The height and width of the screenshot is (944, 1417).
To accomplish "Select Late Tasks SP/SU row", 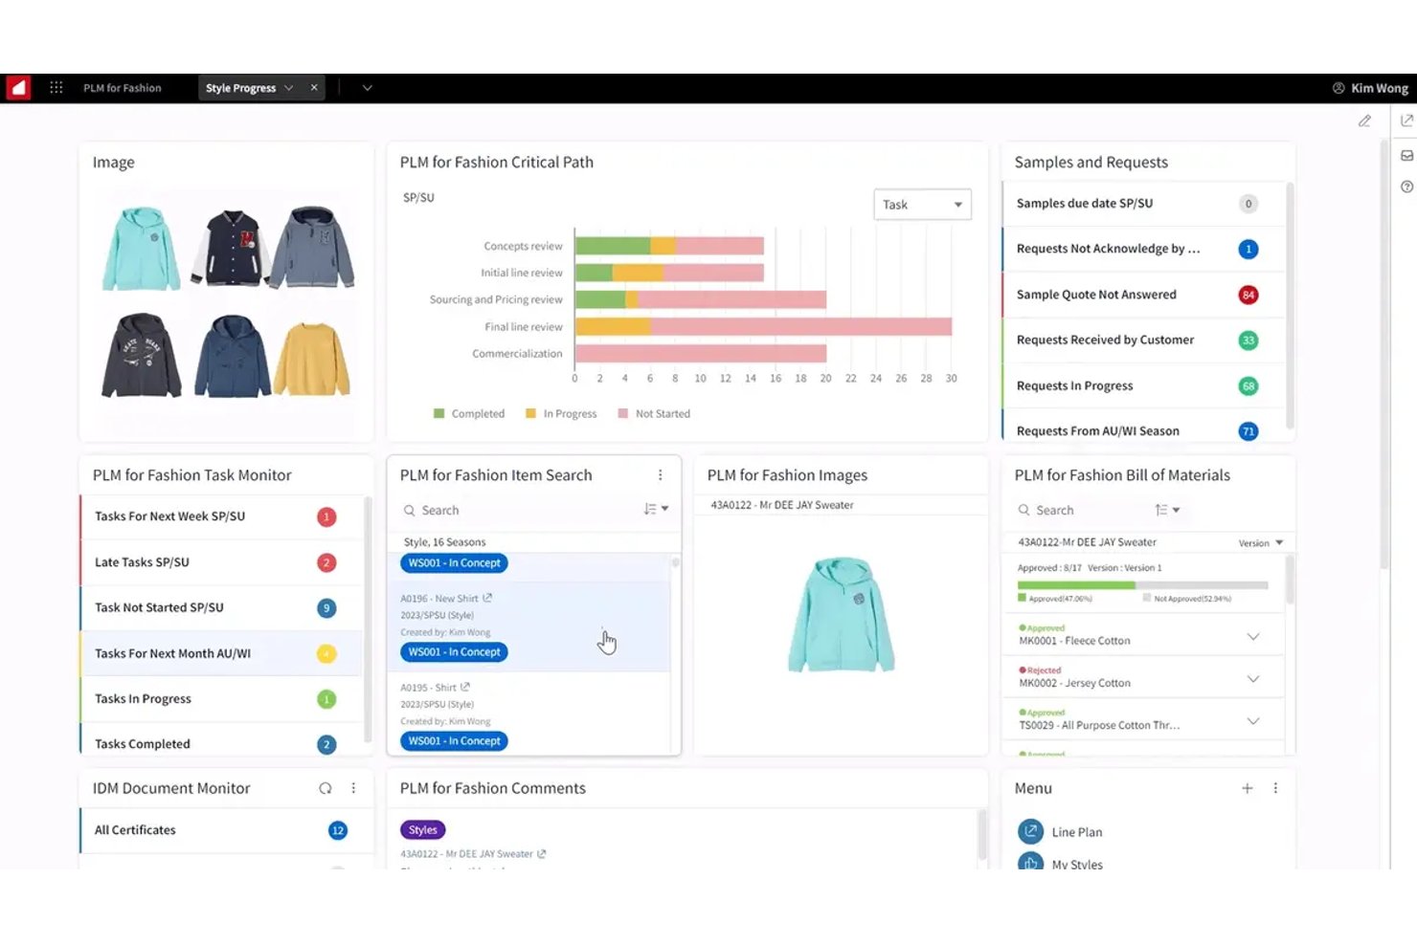I will click(x=220, y=562).
